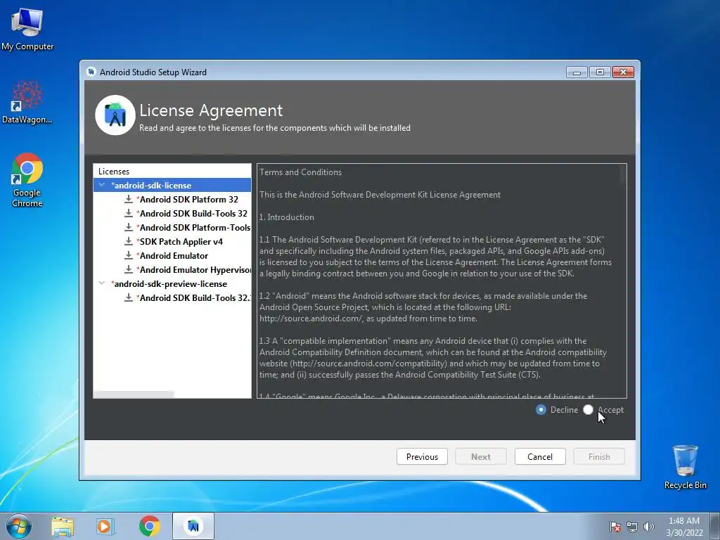Viewport: 720px width, 540px height.
Task: Open DataWagon desktop shortcut
Action: click(27, 102)
